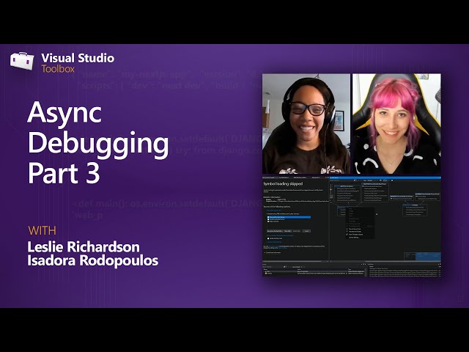This screenshot has width=469, height=352.
Task: Select the highlighted blue symbol server row
Action: point(289,217)
